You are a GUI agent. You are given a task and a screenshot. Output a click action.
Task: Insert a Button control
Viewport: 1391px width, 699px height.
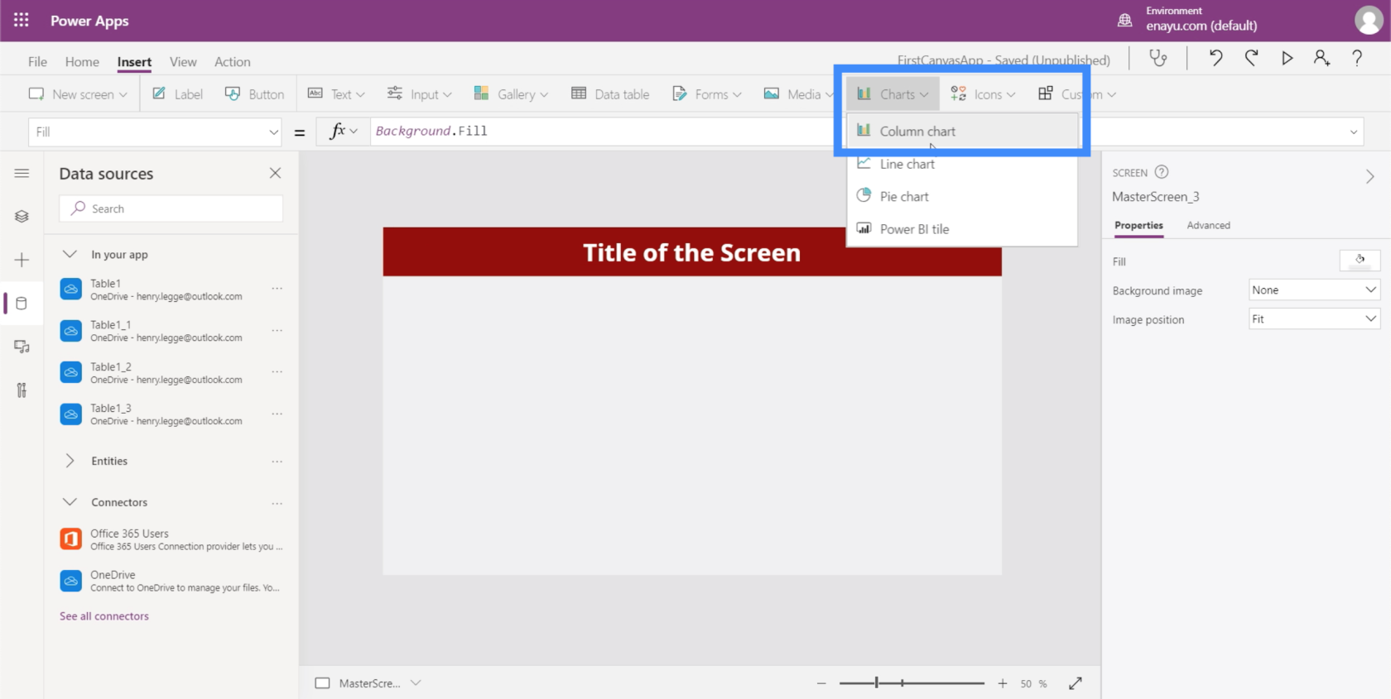click(x=254, y=94)
